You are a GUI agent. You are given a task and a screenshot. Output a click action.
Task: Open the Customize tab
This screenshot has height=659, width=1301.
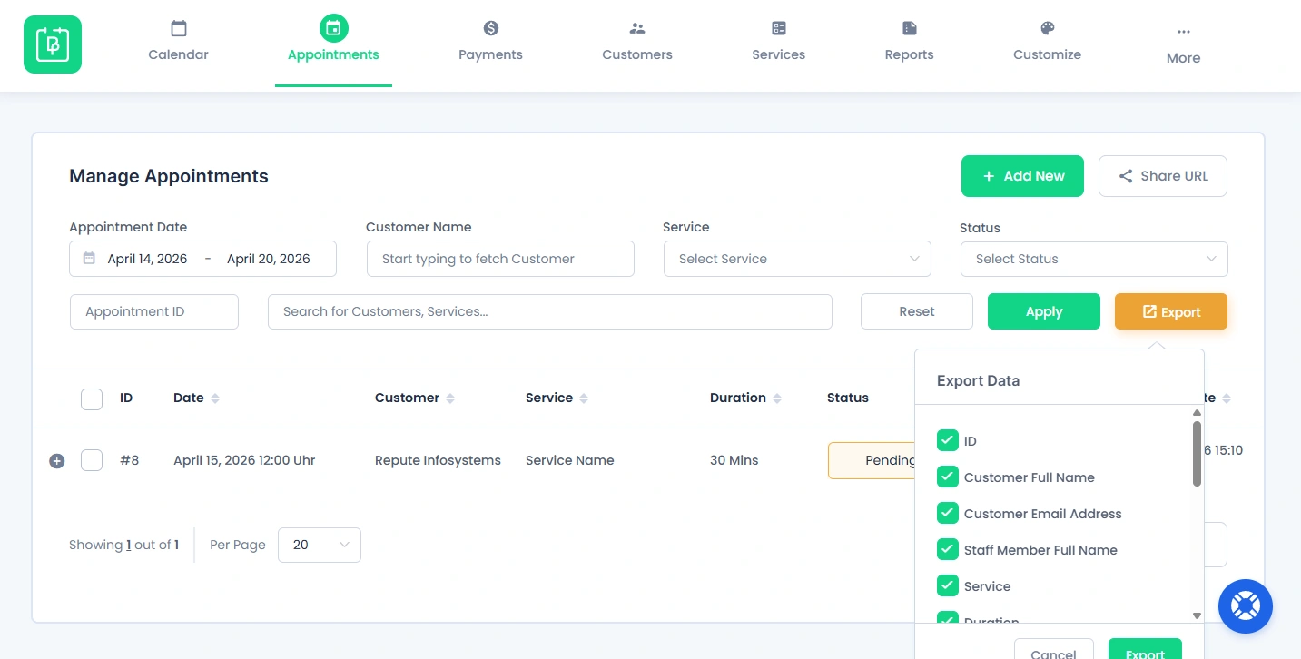tap(1048, 43)
